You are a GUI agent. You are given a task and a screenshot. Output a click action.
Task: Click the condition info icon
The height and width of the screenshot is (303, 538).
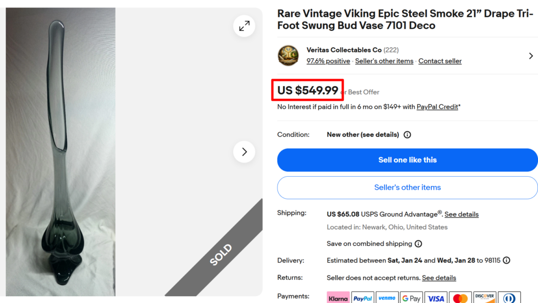tap(407, 134)
